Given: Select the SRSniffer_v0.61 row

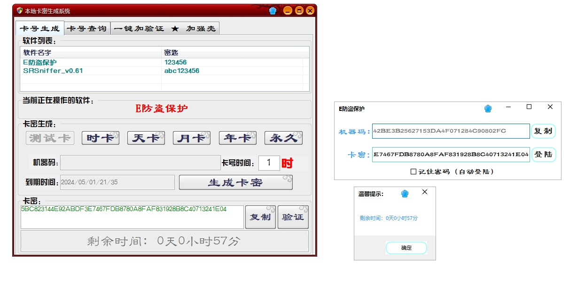Looking at the screenshot, I should point(164,71).
